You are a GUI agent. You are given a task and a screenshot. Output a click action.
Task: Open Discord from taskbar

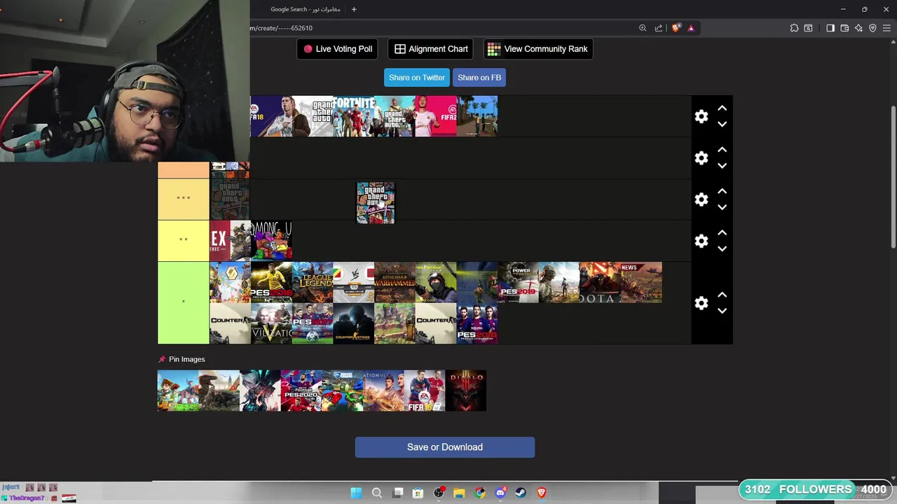point(500,493)
